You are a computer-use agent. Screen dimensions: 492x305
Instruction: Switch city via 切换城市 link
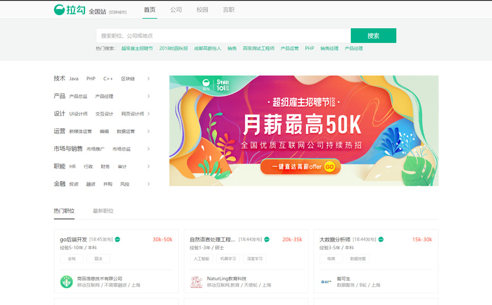click(117, 12)
